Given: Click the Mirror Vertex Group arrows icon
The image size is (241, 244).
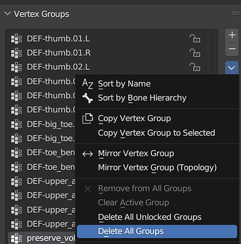Looking at the screenshot, I should click(x=87, y=154).
